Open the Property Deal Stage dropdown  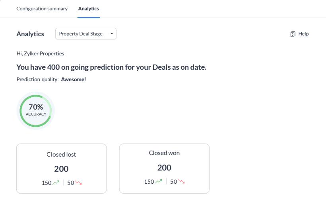(85, 34)
